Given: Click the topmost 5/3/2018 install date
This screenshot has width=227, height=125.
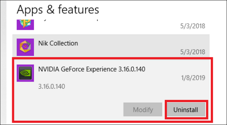Looking at the screenshot, I should pos(193,26).
